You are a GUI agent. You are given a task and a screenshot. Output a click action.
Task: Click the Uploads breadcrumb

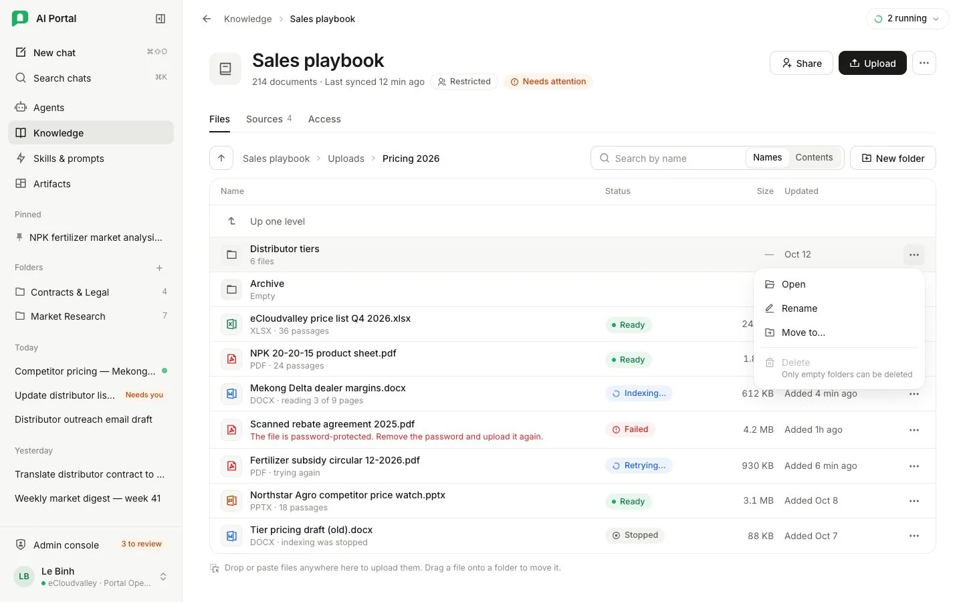(346, 159)
